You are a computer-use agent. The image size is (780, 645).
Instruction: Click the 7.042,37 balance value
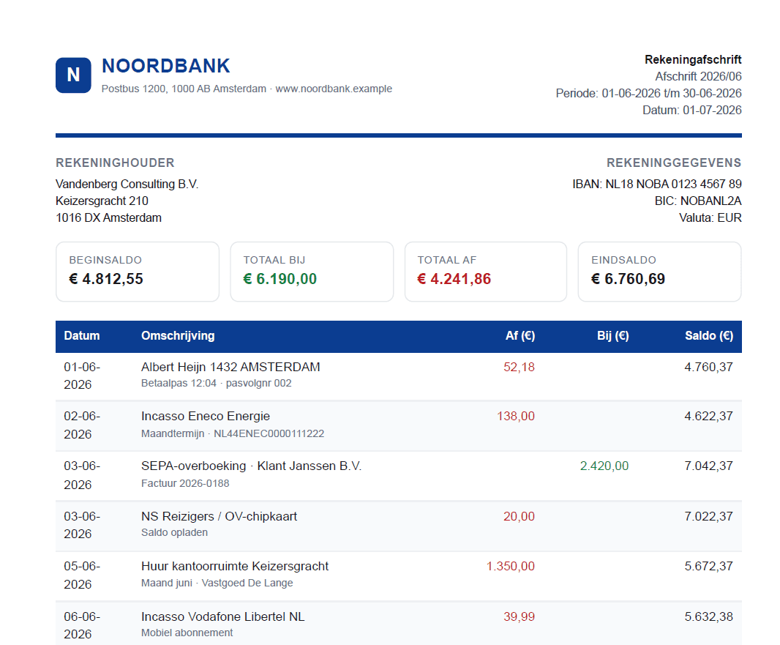point(708,466)
